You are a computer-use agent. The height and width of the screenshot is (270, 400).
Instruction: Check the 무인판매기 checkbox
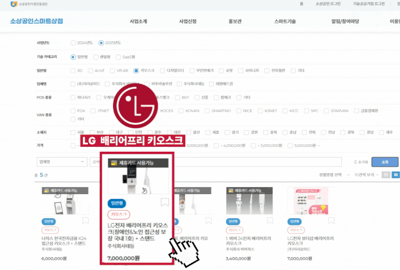pos(192,70)
